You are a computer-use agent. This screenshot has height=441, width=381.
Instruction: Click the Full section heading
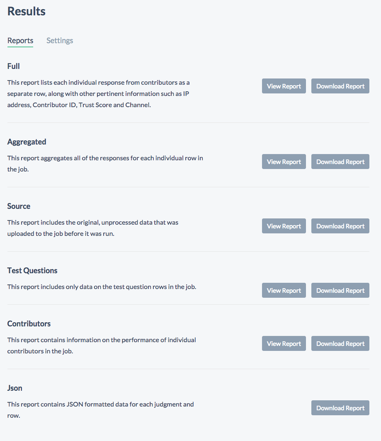(14, 66)
